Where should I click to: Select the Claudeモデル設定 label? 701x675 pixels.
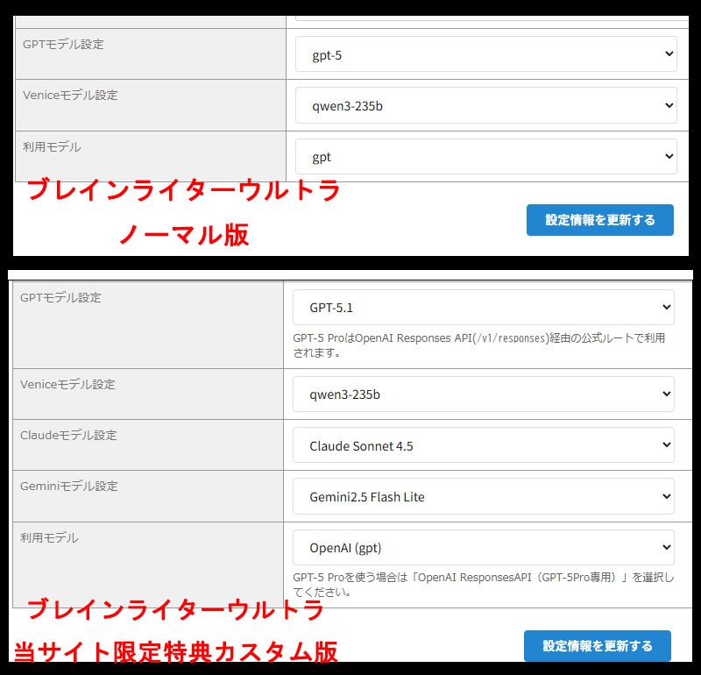(68, 435)
